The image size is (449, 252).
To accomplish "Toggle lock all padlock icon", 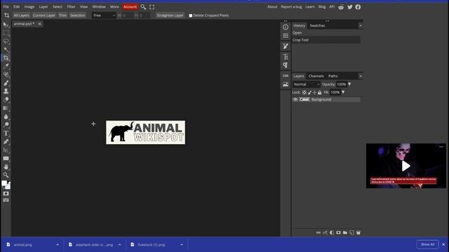I will (x=320, y=92).
